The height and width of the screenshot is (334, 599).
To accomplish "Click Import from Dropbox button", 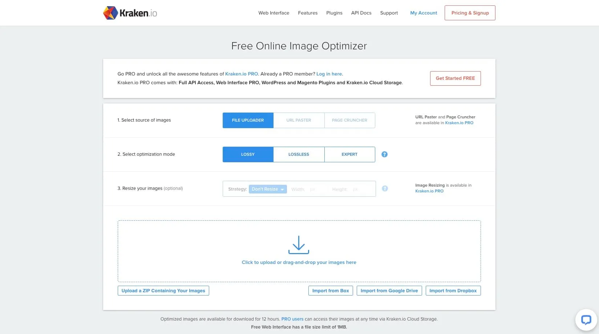I will click(x=453, y=291).
